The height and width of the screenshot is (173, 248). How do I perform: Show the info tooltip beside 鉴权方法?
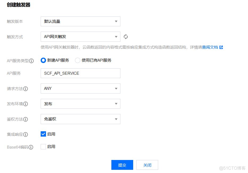point(26,119)
